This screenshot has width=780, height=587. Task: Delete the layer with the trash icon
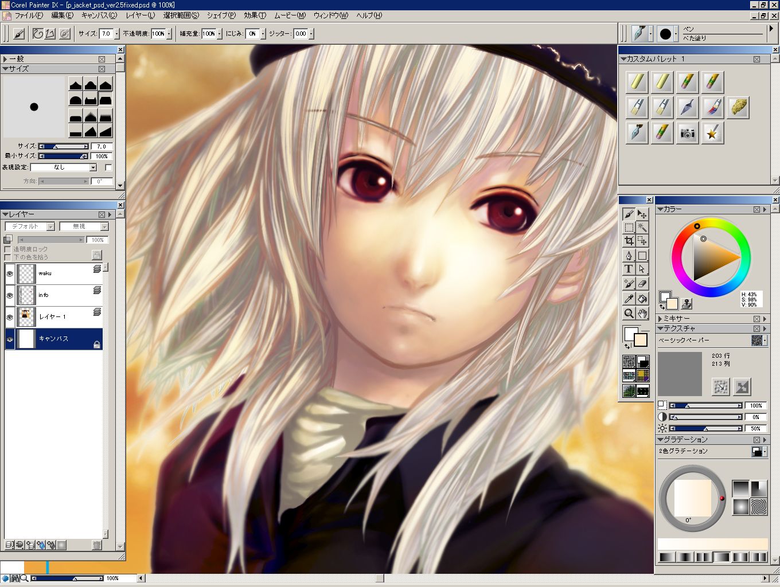coord(97,545)
